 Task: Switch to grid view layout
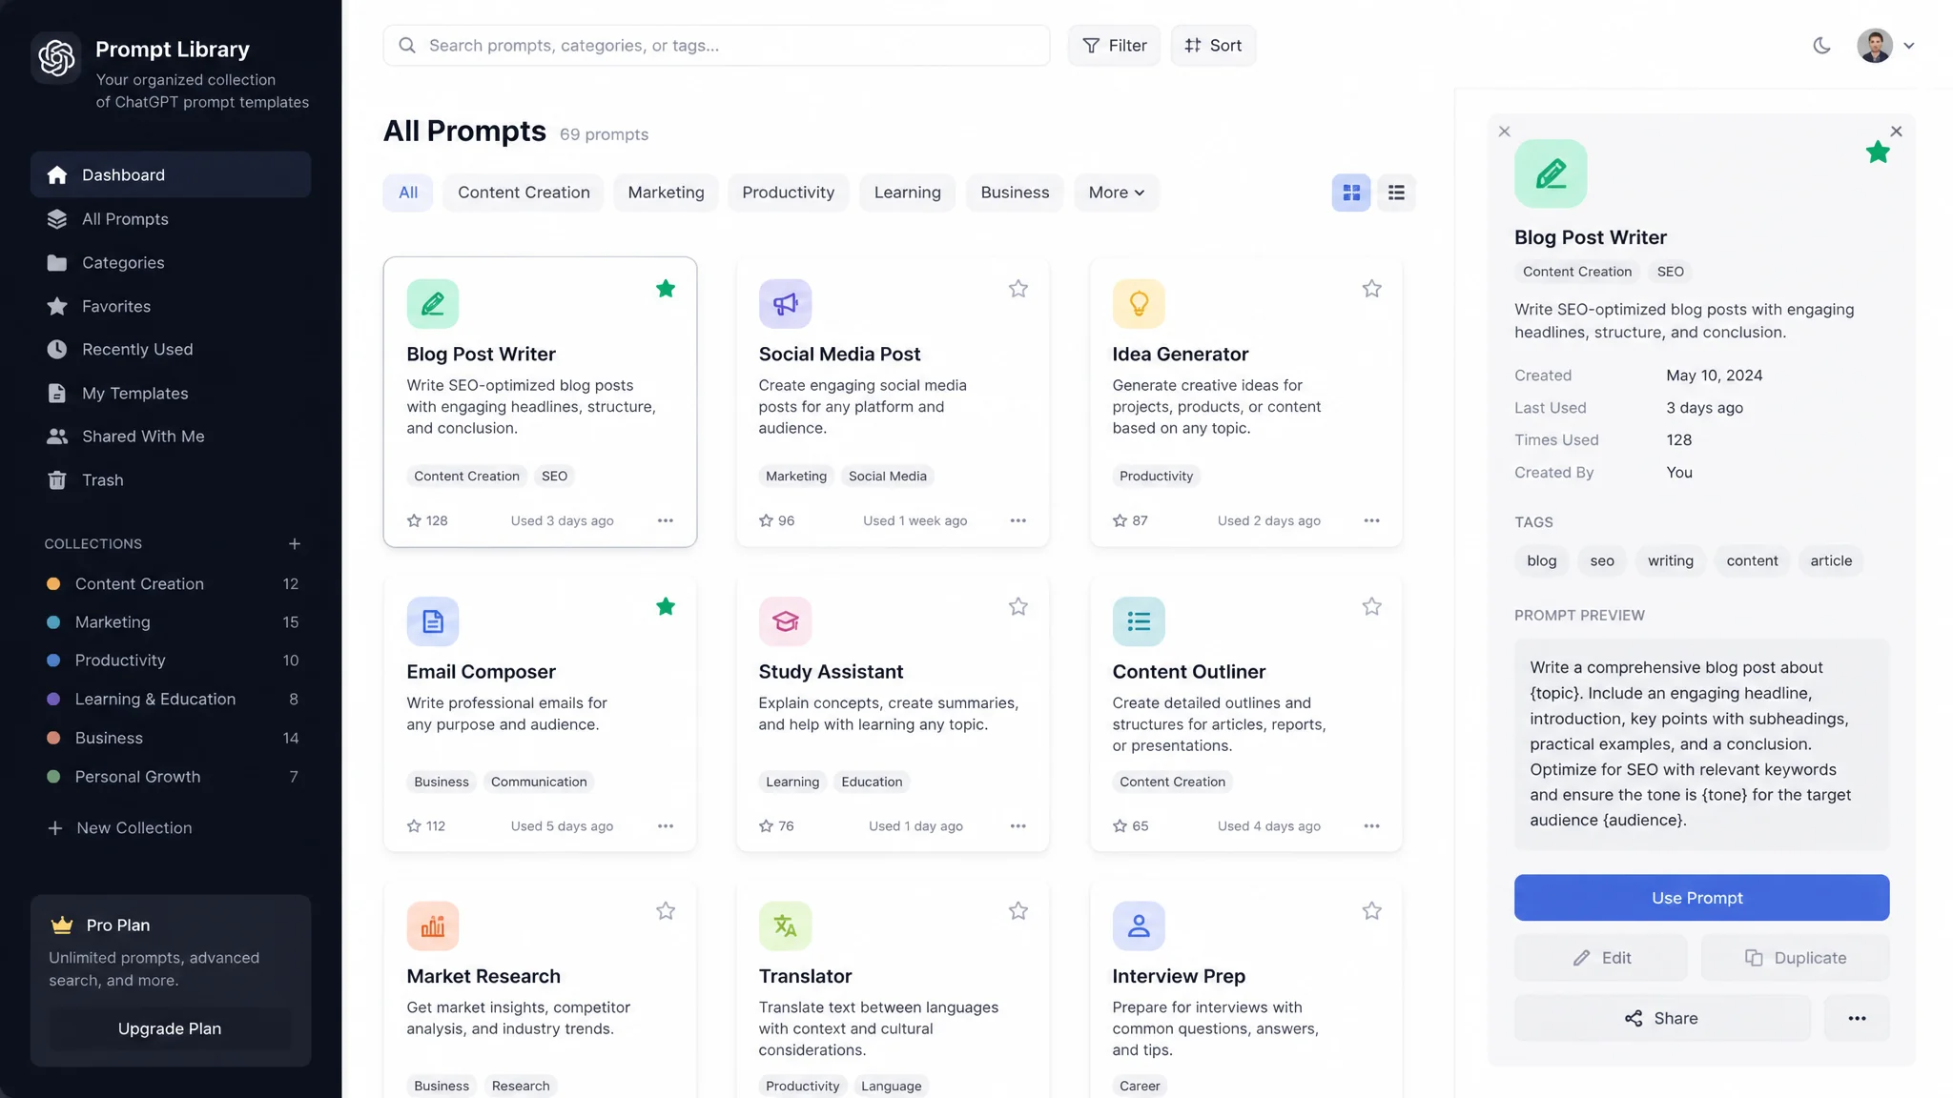[x=1351, y=193]
